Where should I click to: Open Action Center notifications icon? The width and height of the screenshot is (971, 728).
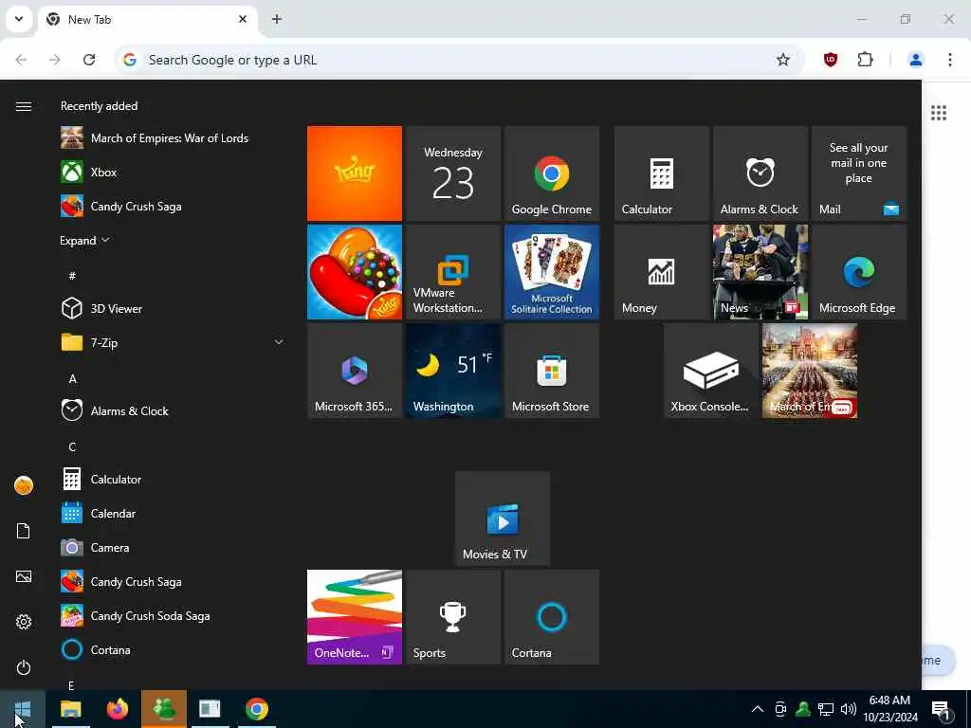941,709
